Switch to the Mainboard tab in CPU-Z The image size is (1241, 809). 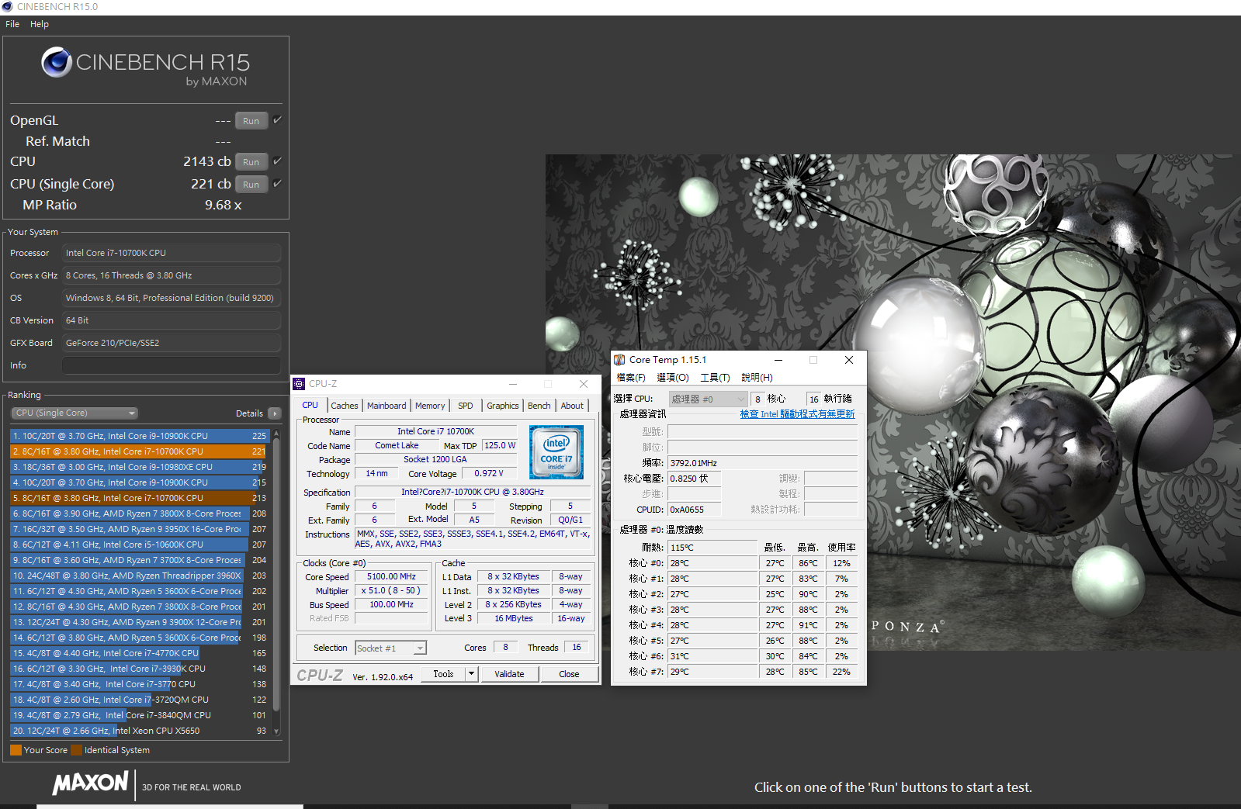[387, 406]
